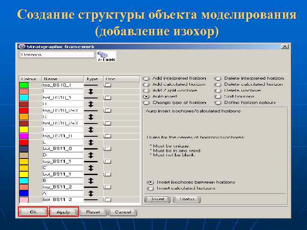Click blue colour swatch of row A

(24, 193)
